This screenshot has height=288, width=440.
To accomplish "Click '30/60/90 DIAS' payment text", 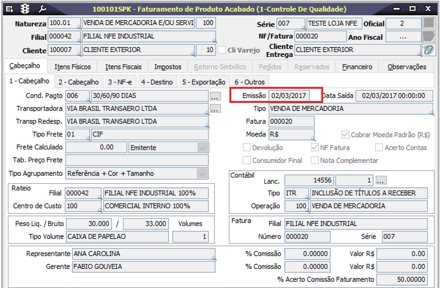I will click(x=115, y=96).
